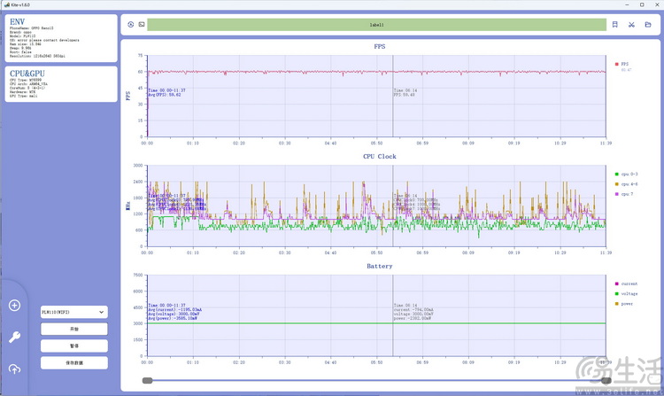Click the plus circle icon in the sidebar
664x396 pixels.
pos(14,306)
